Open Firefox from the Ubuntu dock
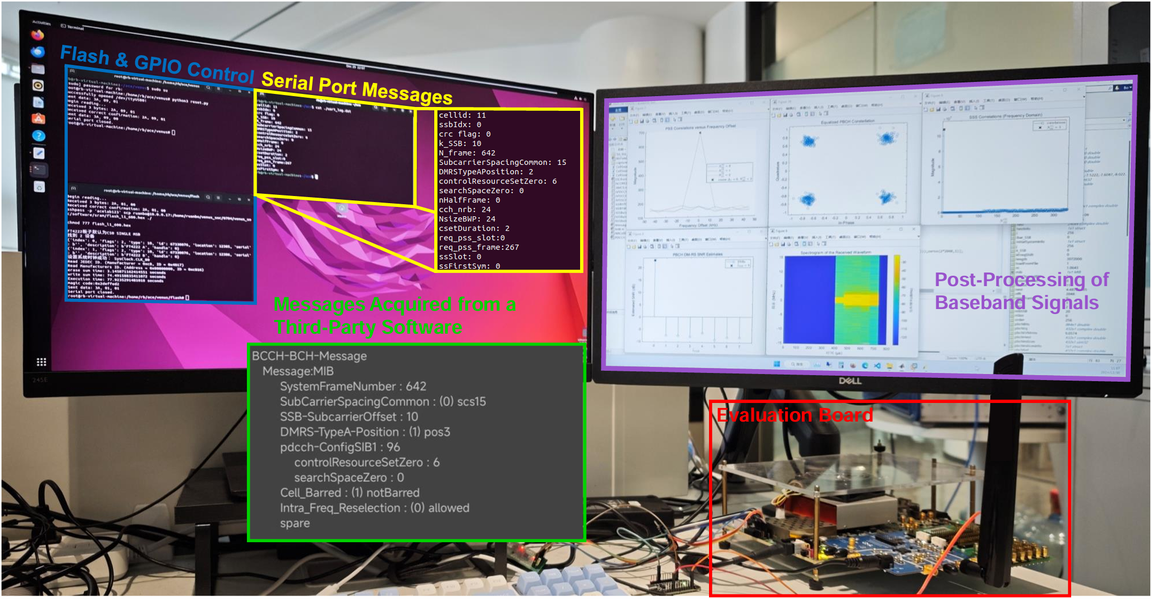The image size is (1152, 599). point(38,35)
